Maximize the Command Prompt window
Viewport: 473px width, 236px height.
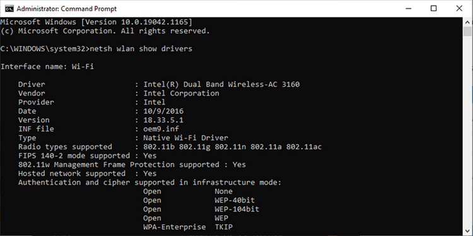point(433,9)
